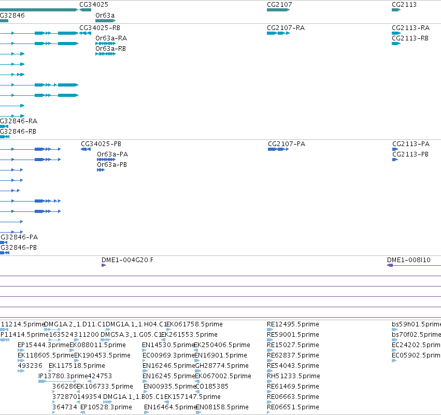Viewport: 441px width, 415px height.
Task: Select the RE62837.5prime EST label
Action: click(293, 355)
